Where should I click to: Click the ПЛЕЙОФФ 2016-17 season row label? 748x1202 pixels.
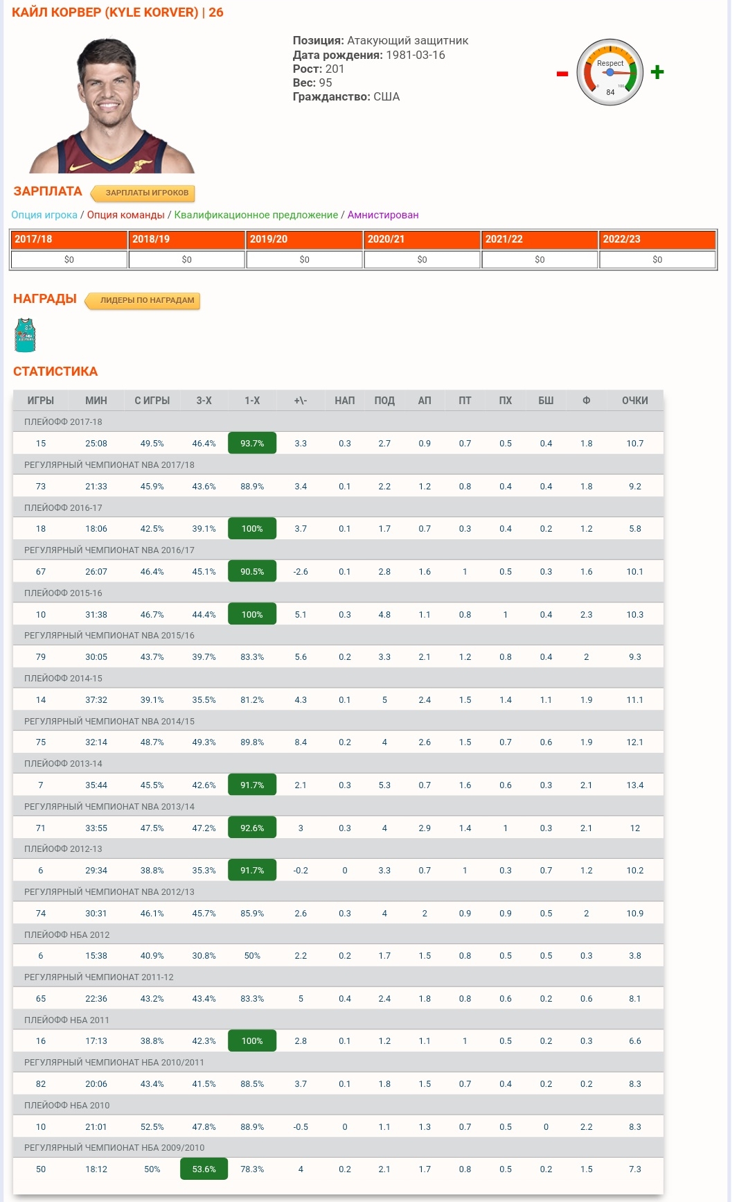coord(63,508)
